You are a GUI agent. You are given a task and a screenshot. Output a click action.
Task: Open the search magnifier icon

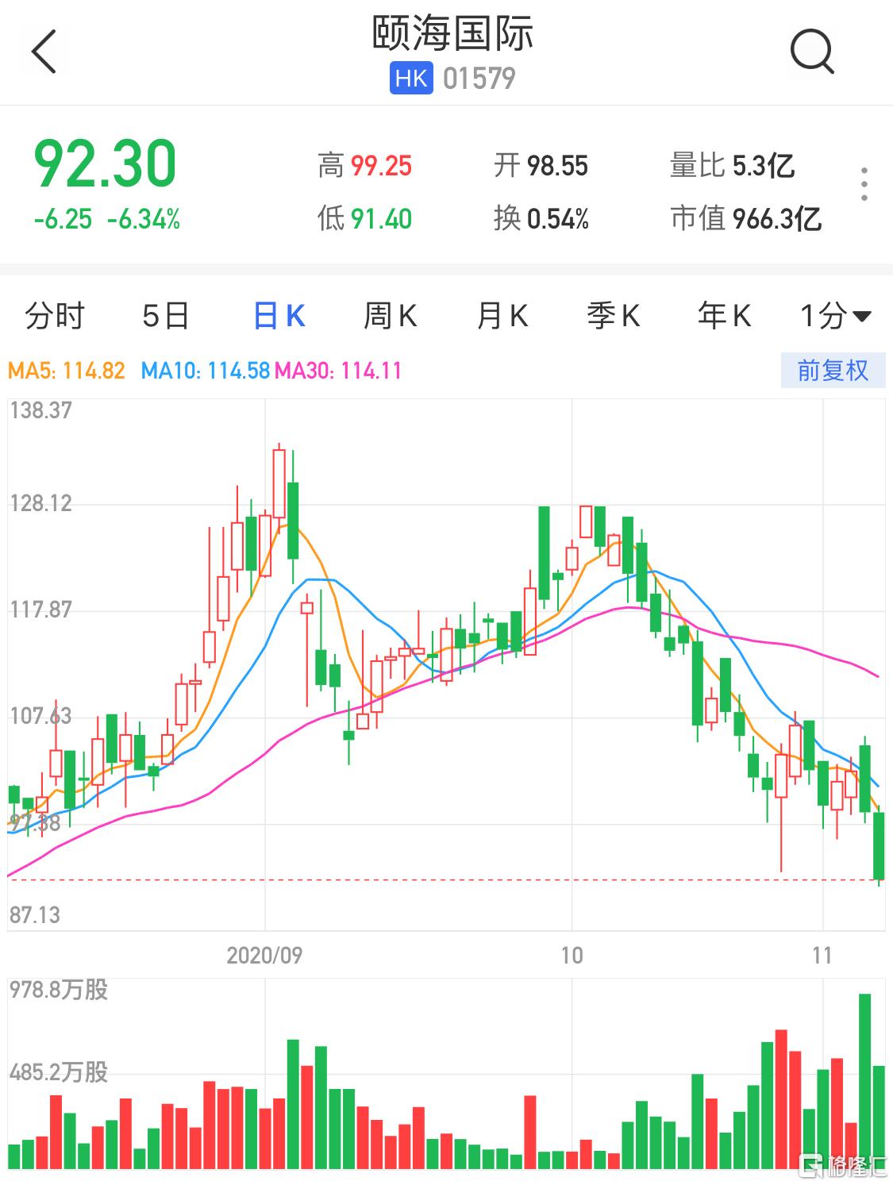(811, 52)
